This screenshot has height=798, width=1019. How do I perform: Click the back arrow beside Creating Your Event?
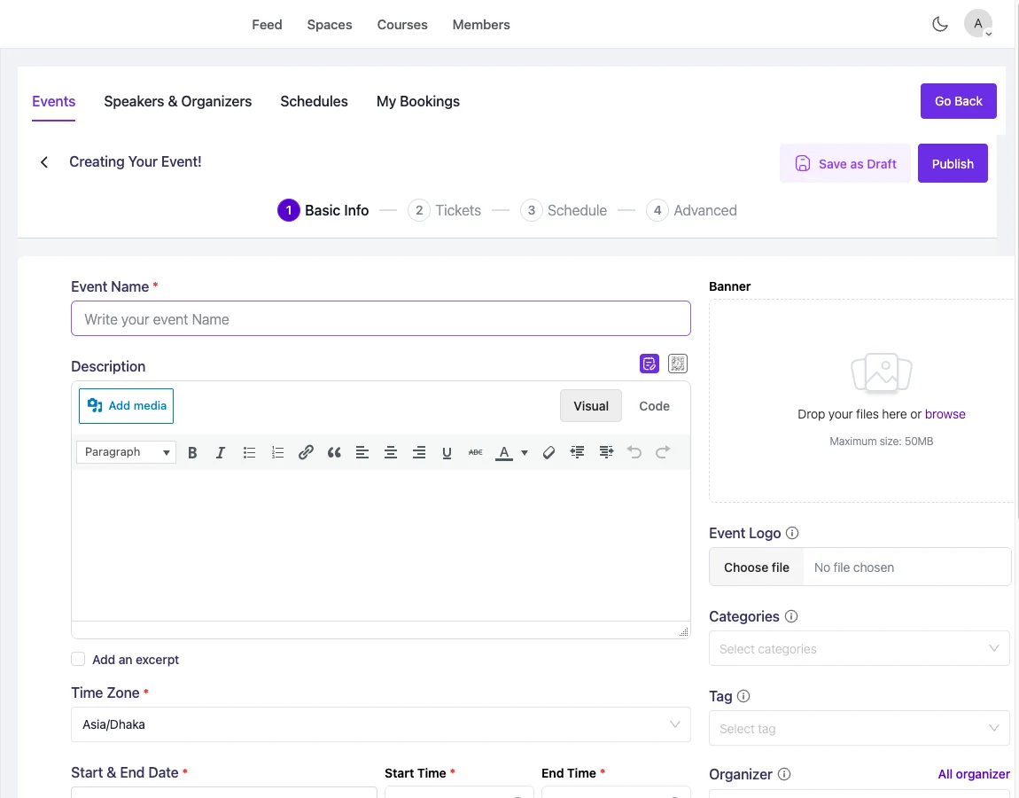[44, 162]
